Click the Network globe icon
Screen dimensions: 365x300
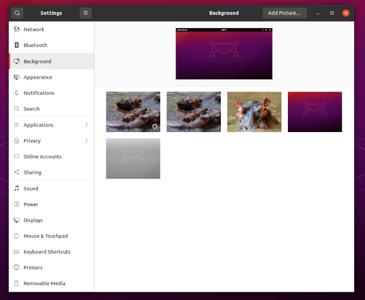(16, 30)
